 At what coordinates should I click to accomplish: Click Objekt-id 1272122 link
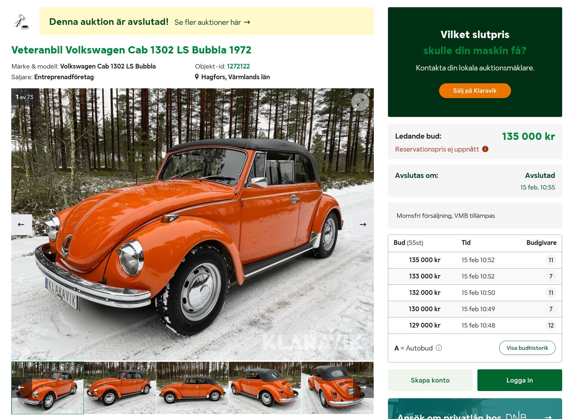click(238, 66)
